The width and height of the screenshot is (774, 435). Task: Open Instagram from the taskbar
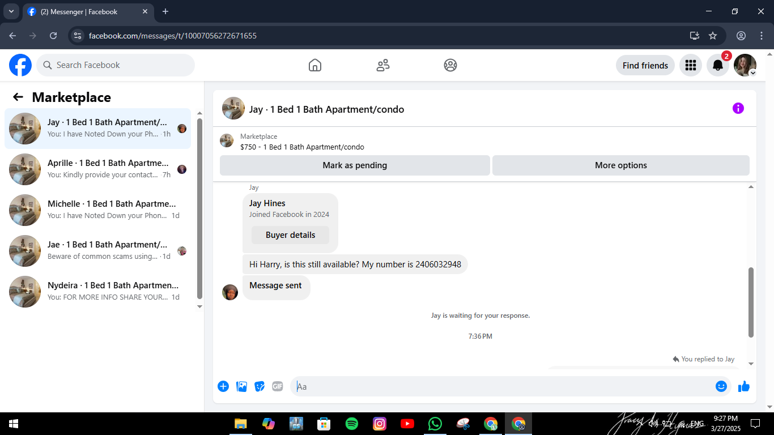coord(380,424)
